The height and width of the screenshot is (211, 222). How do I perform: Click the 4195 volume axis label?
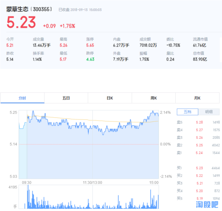click(x=13, y=187)
